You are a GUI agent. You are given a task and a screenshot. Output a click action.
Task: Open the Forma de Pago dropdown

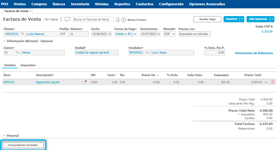(135, 34)
